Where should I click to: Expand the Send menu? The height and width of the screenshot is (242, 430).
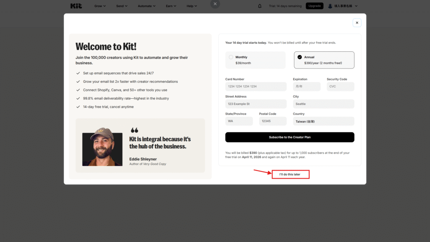coord(122,6)
